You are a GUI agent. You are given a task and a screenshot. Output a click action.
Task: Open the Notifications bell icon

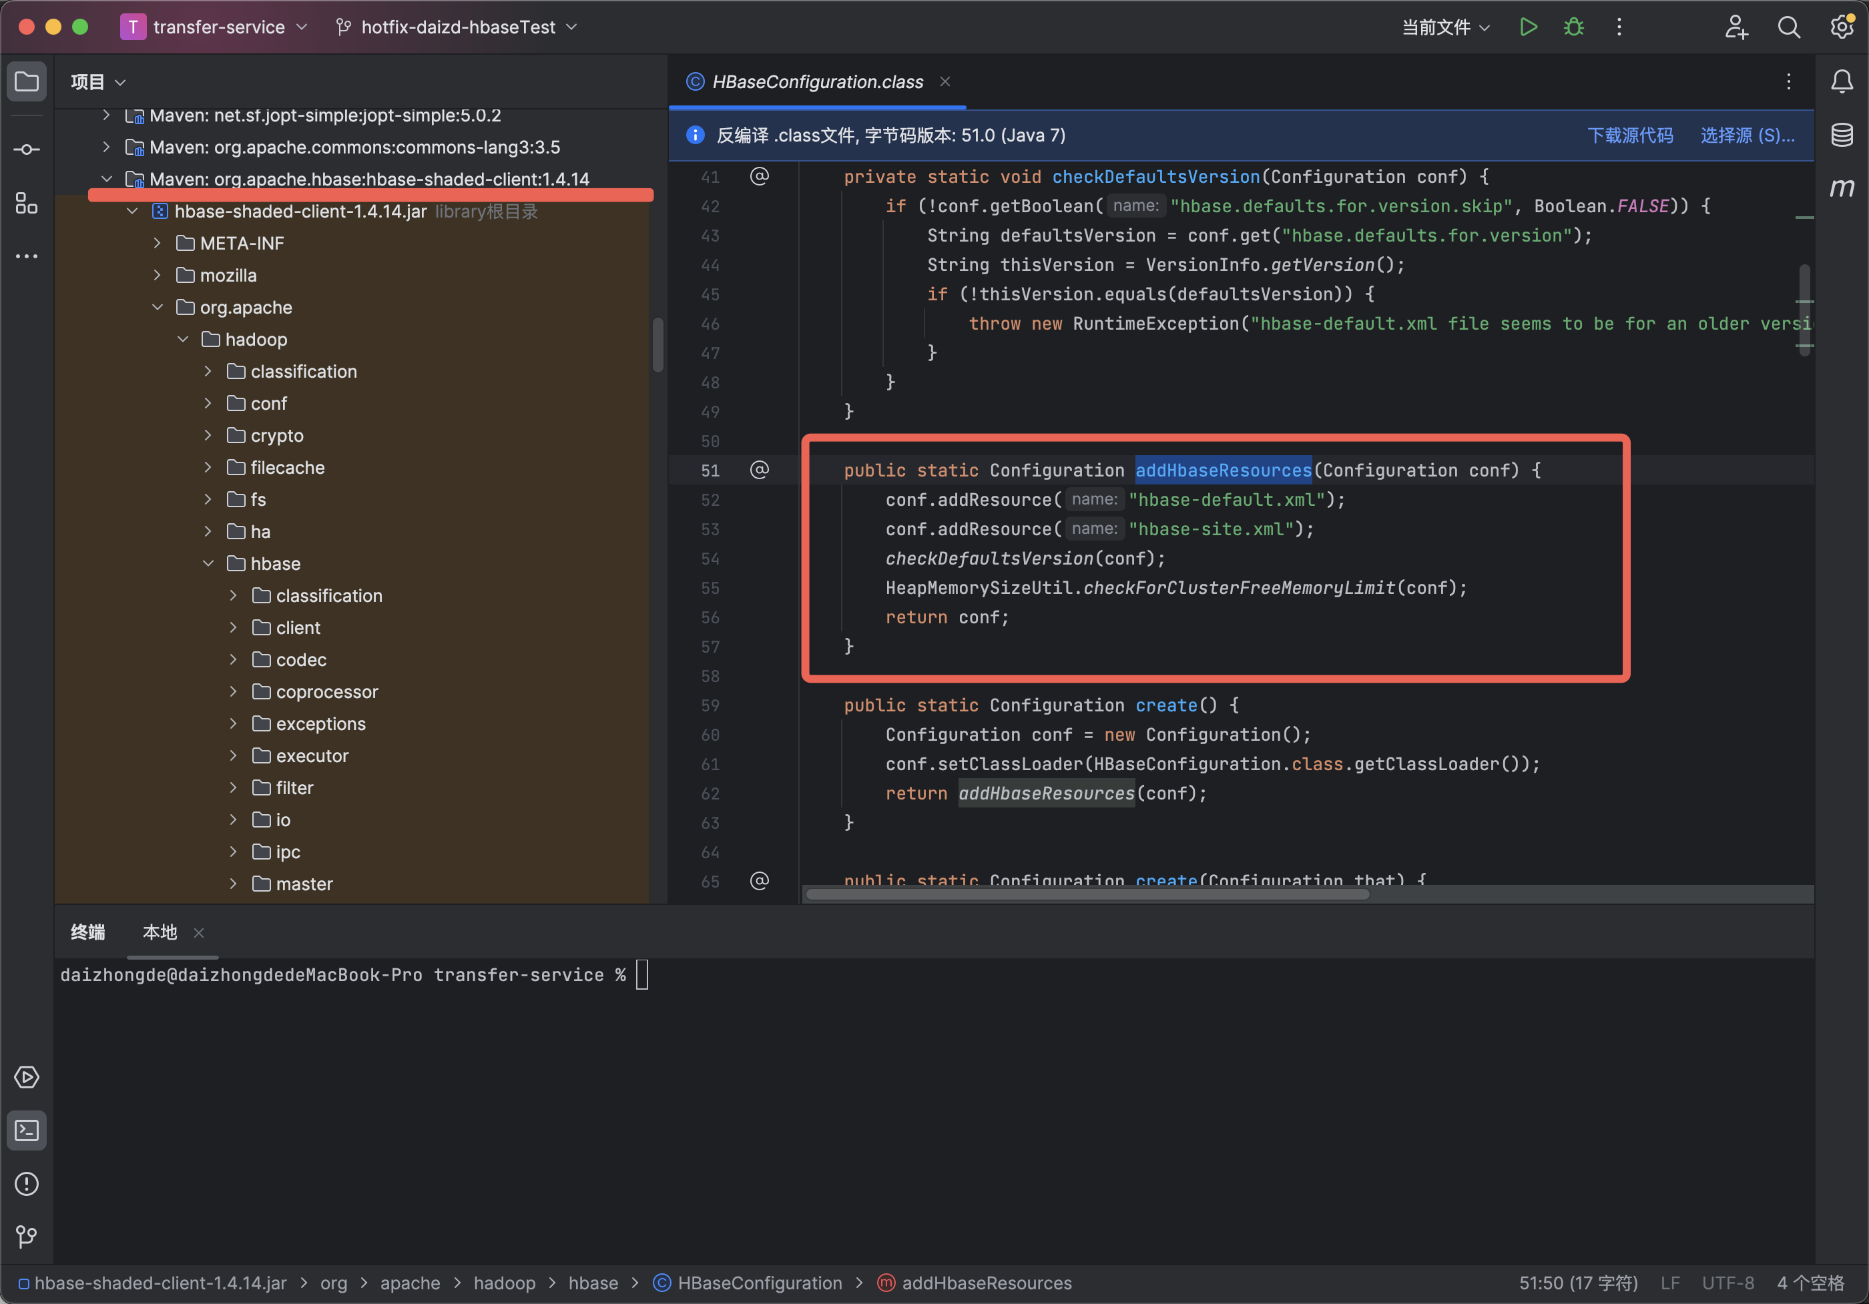tap(1842, 81)
